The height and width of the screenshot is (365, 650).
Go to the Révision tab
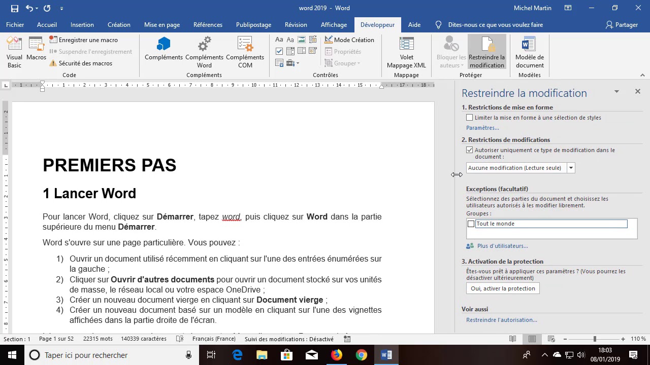click(296, 25)
